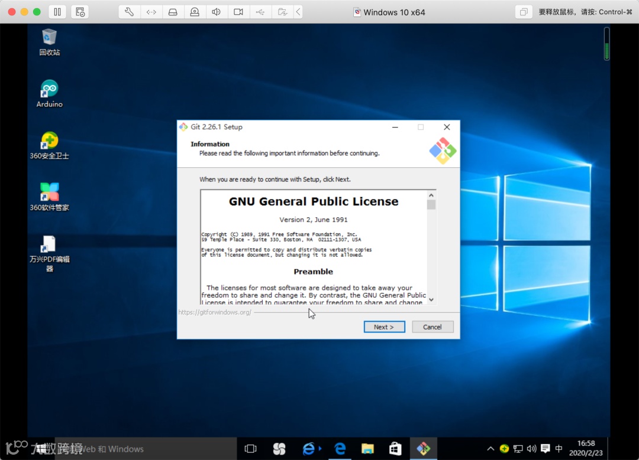
Task: Open the four-petal pinwheel taskbar app
Action: (279, 449)
